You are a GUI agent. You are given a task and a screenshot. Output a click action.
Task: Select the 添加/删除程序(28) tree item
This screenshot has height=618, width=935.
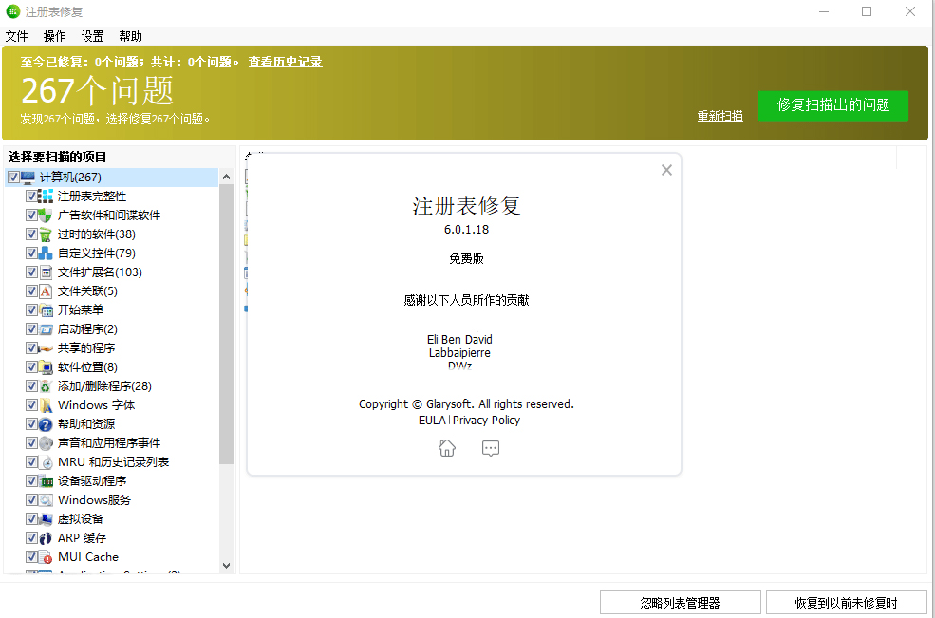pos(104,386)
